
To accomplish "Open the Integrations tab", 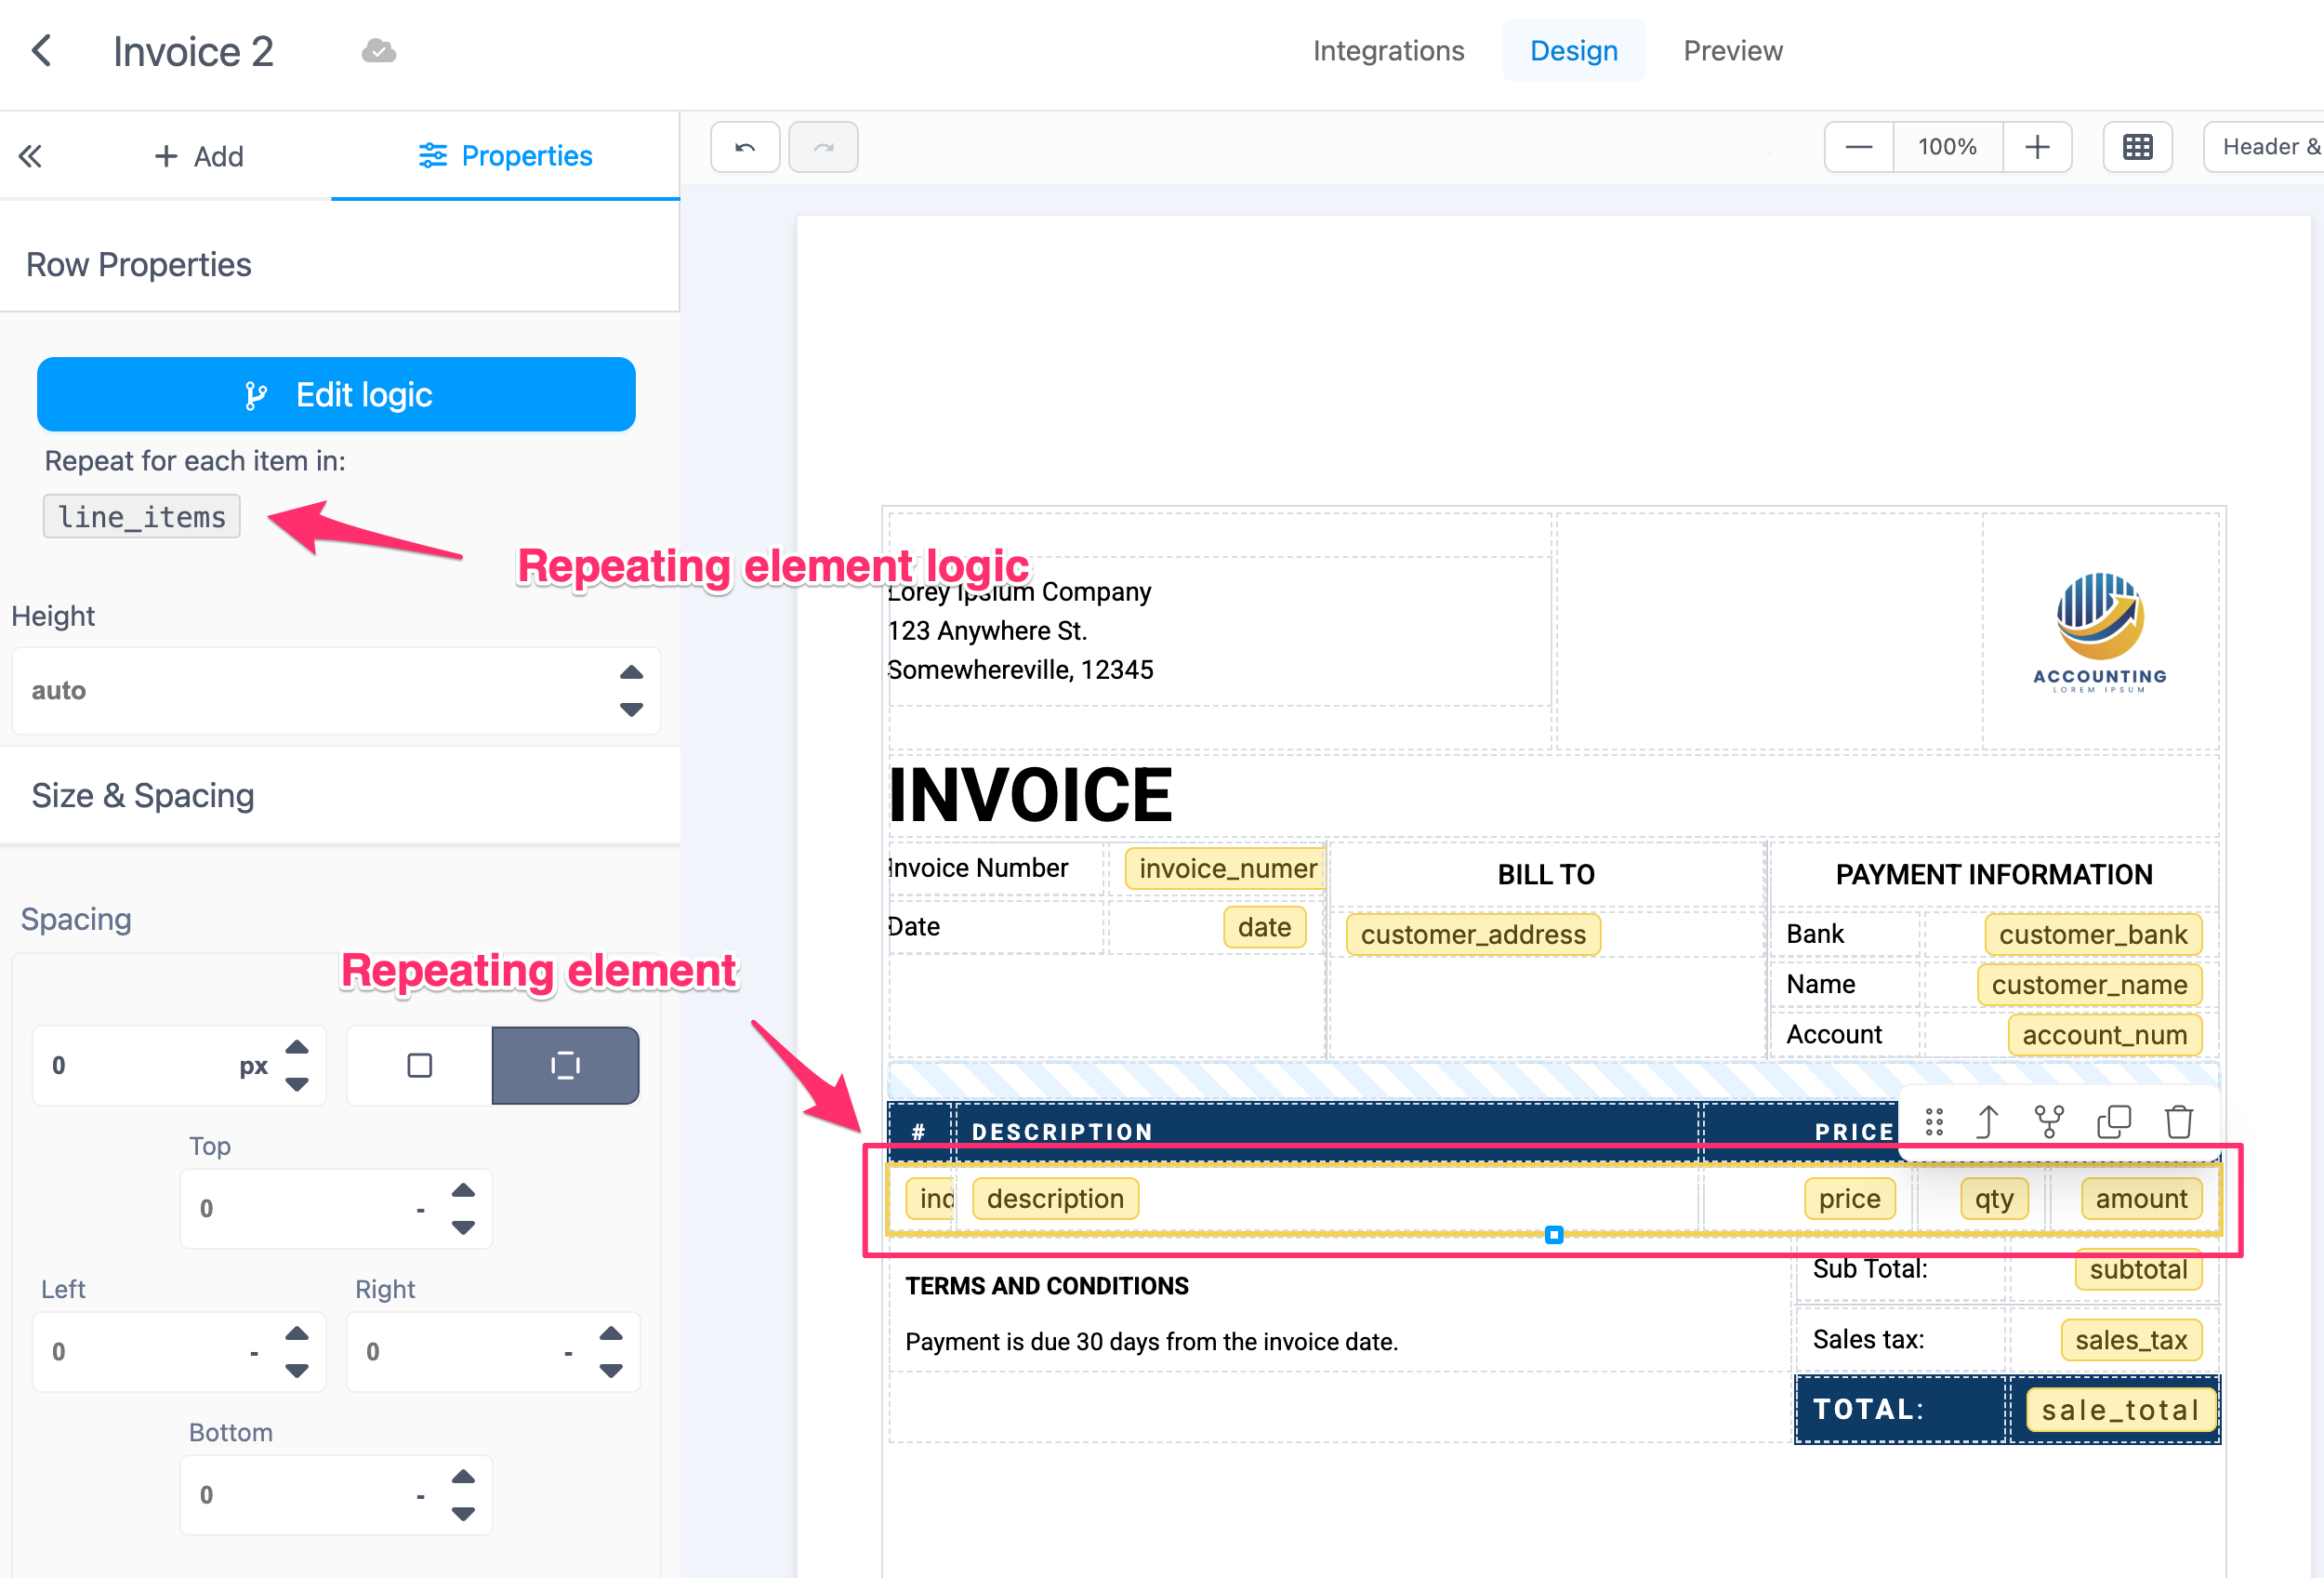I will click(1388, 50).
